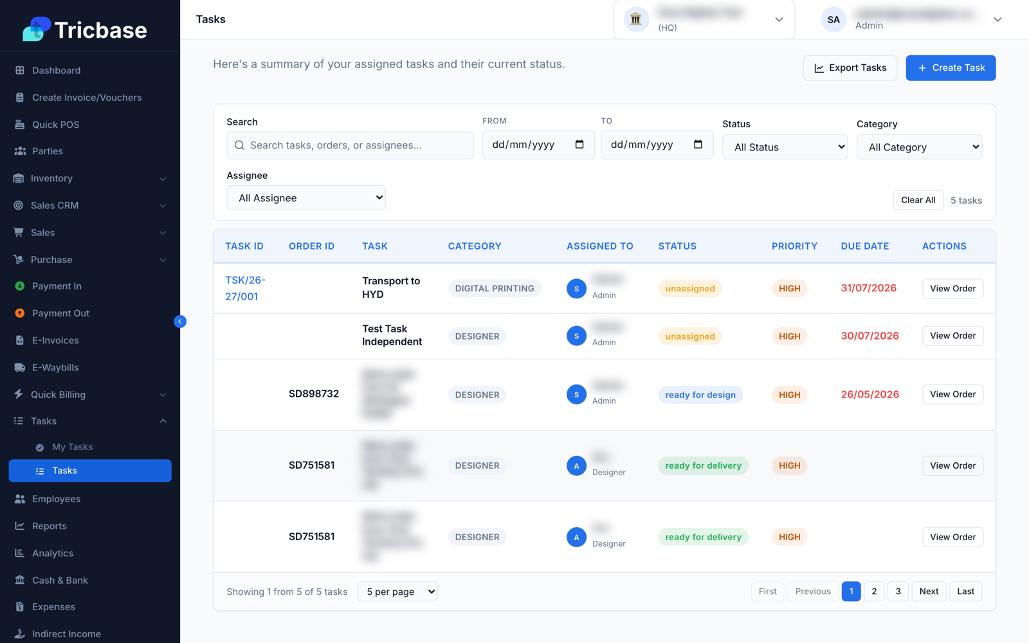The width and height of the screenshot is (1029, 643).
Task: Click the Quick POS register icon
Action: (20, 125)
